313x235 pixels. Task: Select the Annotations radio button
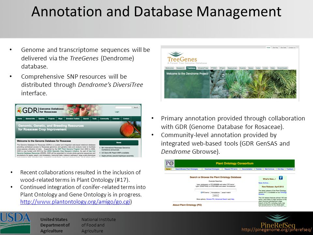(211, 193)
